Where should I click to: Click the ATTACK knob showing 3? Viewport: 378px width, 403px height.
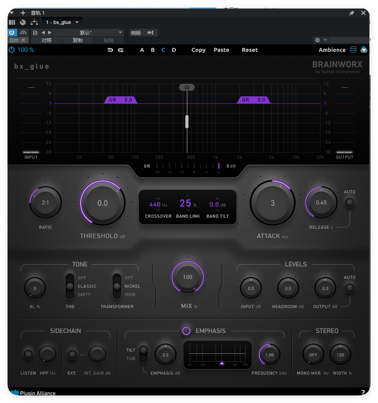click(273, 203)
